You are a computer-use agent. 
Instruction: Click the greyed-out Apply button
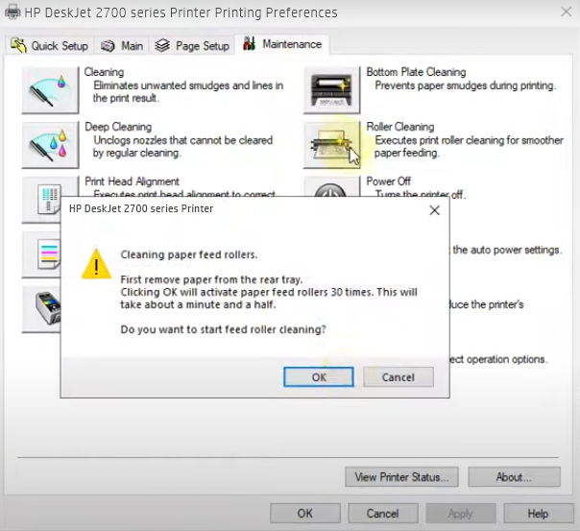[x=461, y=514]
